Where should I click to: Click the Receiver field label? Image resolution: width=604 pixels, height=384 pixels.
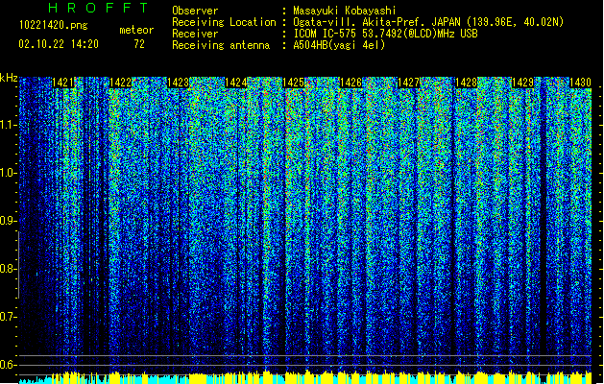[195, 34]
